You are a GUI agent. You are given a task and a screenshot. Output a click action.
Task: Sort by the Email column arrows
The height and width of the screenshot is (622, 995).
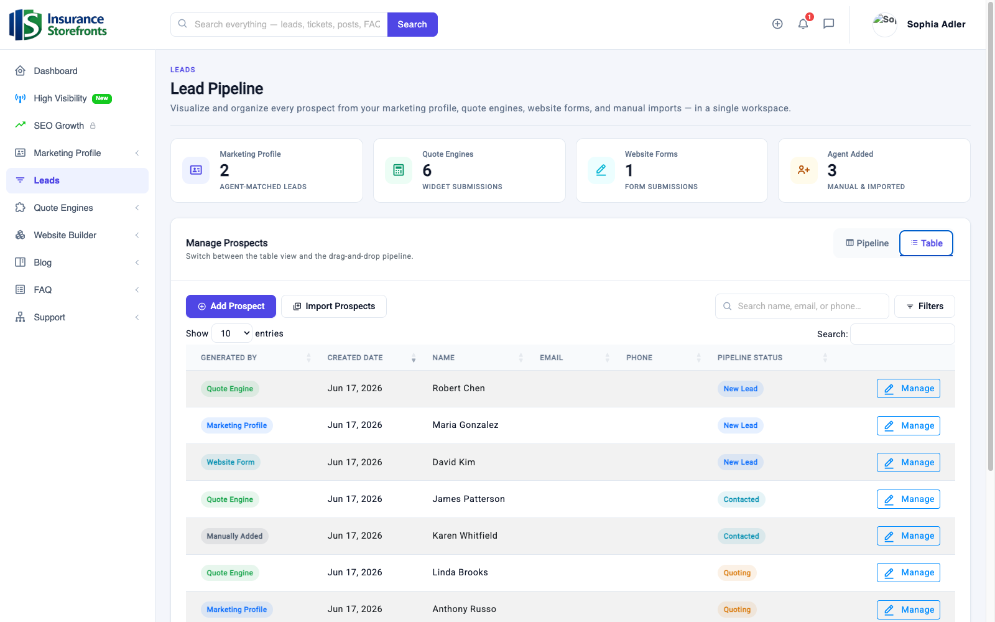pos(608,358)
